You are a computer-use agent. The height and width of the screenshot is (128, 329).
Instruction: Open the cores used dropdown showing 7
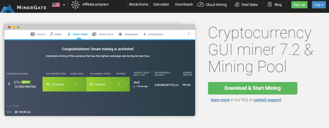[x=79, y=84]
